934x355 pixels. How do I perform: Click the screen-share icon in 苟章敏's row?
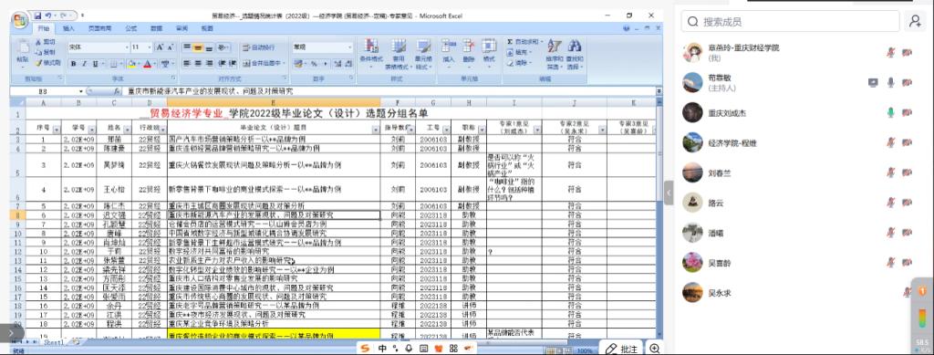[x=873, y=82]
